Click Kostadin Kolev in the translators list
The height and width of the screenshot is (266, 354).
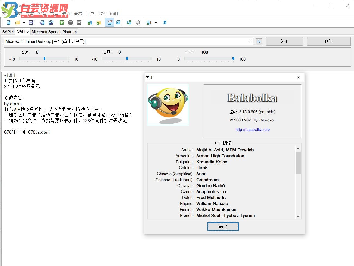(212, 162)
